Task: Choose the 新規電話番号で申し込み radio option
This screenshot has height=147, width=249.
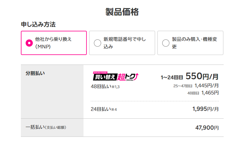Action: pos(98,43)
